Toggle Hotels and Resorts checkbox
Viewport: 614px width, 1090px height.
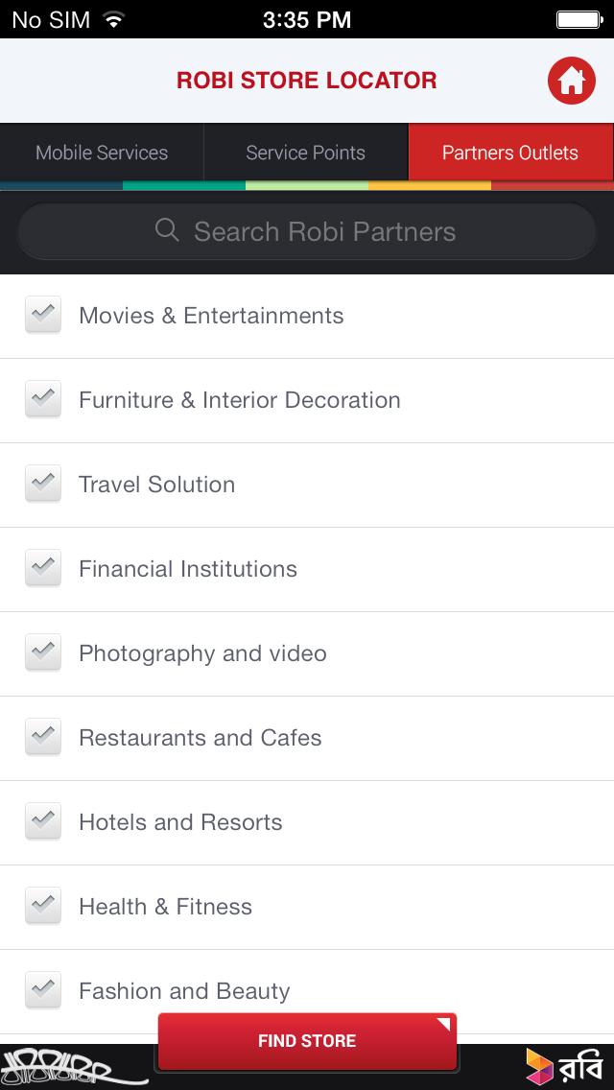pyautogui.click(x=43, y=821)
